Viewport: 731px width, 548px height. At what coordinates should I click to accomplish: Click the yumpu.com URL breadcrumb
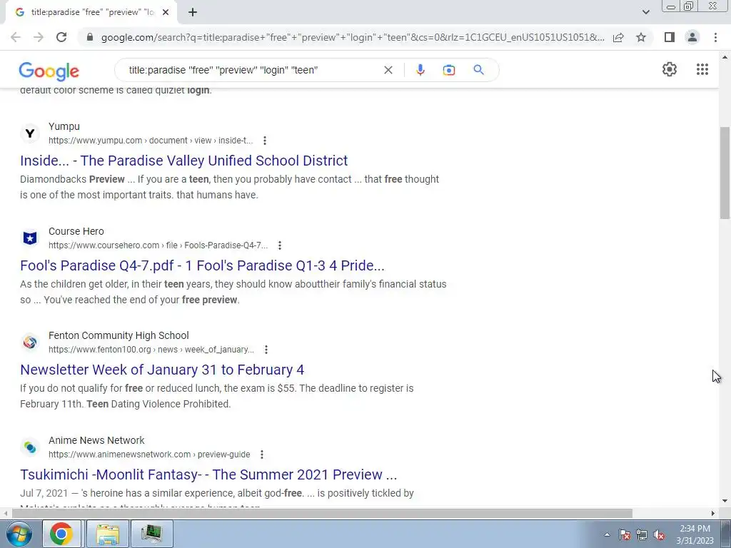151,141
